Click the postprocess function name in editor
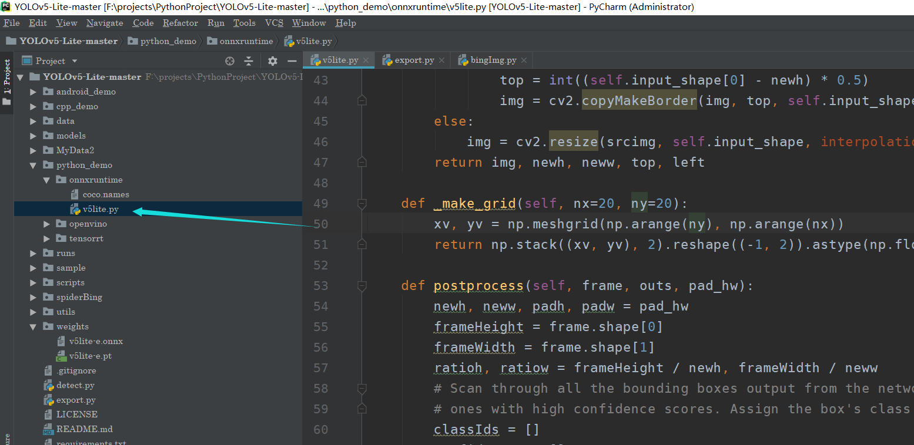Screen dimensions: 914x445 pos(478,286)
